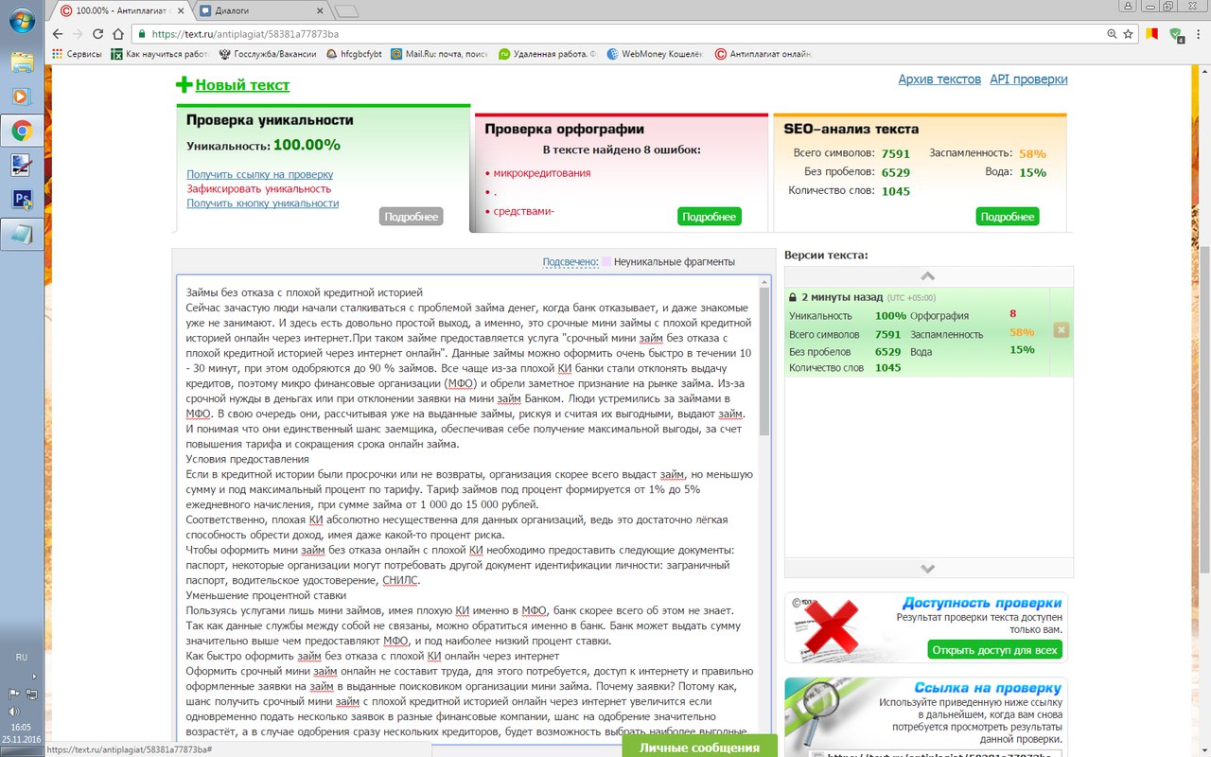Click the Количество слов 1045 value in SEO panel
The width and height of the screenshot is (1211, 757).
[x=895, y=191]
